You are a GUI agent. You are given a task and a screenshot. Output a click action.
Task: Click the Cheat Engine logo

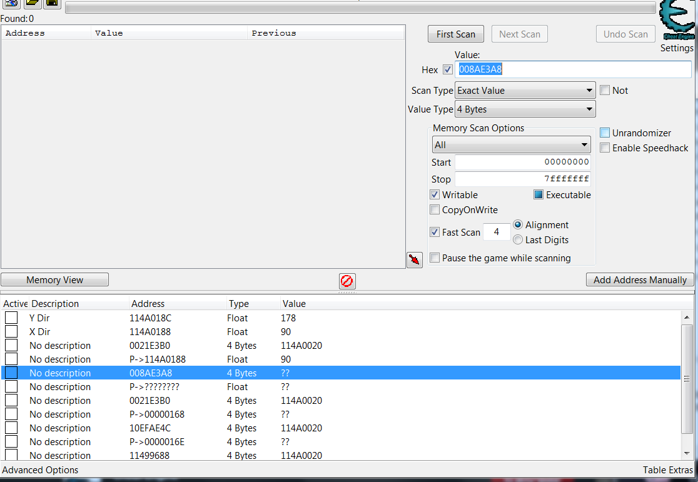click(677, 20)
